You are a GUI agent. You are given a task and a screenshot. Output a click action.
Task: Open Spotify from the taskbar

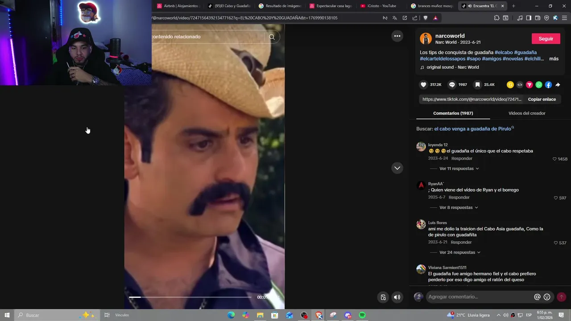362,315
